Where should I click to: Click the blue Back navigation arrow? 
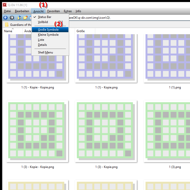click(6, 18)
